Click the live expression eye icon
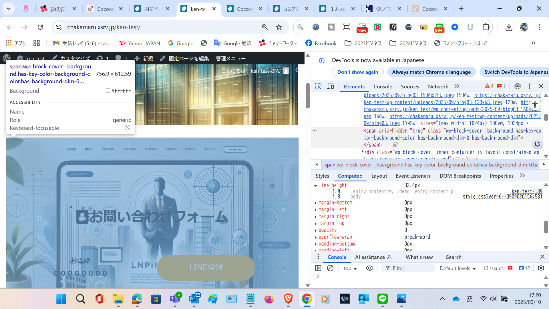Viewport: 549px width, 309px height. pos(369,268)
